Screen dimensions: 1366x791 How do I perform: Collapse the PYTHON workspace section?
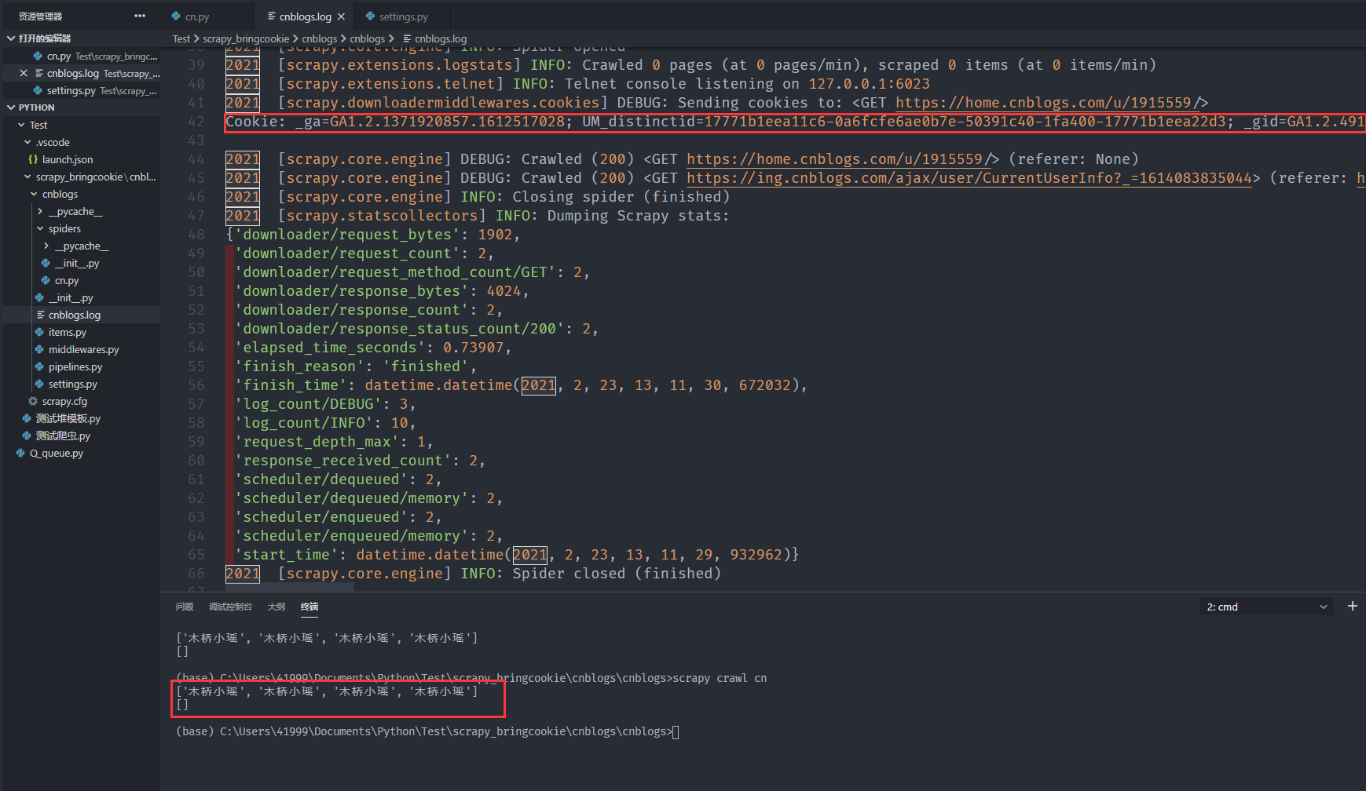tap(11, 108)
